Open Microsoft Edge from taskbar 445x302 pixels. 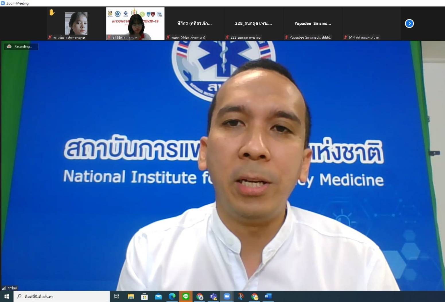[x=172, y=297]
